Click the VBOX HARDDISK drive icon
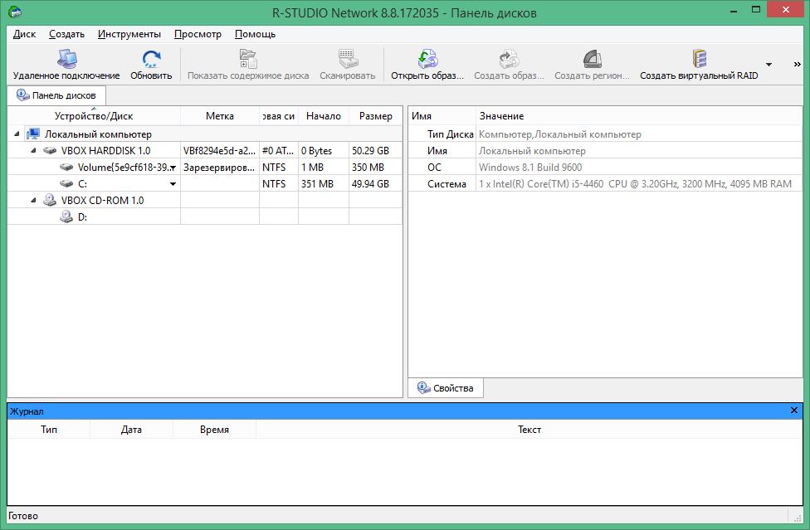810x530 pixels. click(x=50, y=151)
